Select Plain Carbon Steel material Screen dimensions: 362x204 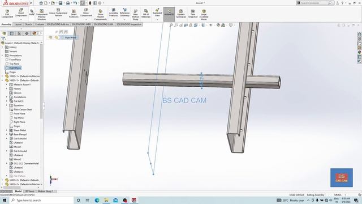(20, 109)
